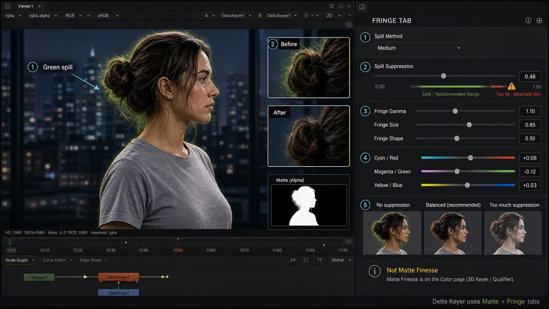Screen dimensions: 549x309
Task: Open the rgba.alpha channel dropdown
Action: tap(43, 15)
